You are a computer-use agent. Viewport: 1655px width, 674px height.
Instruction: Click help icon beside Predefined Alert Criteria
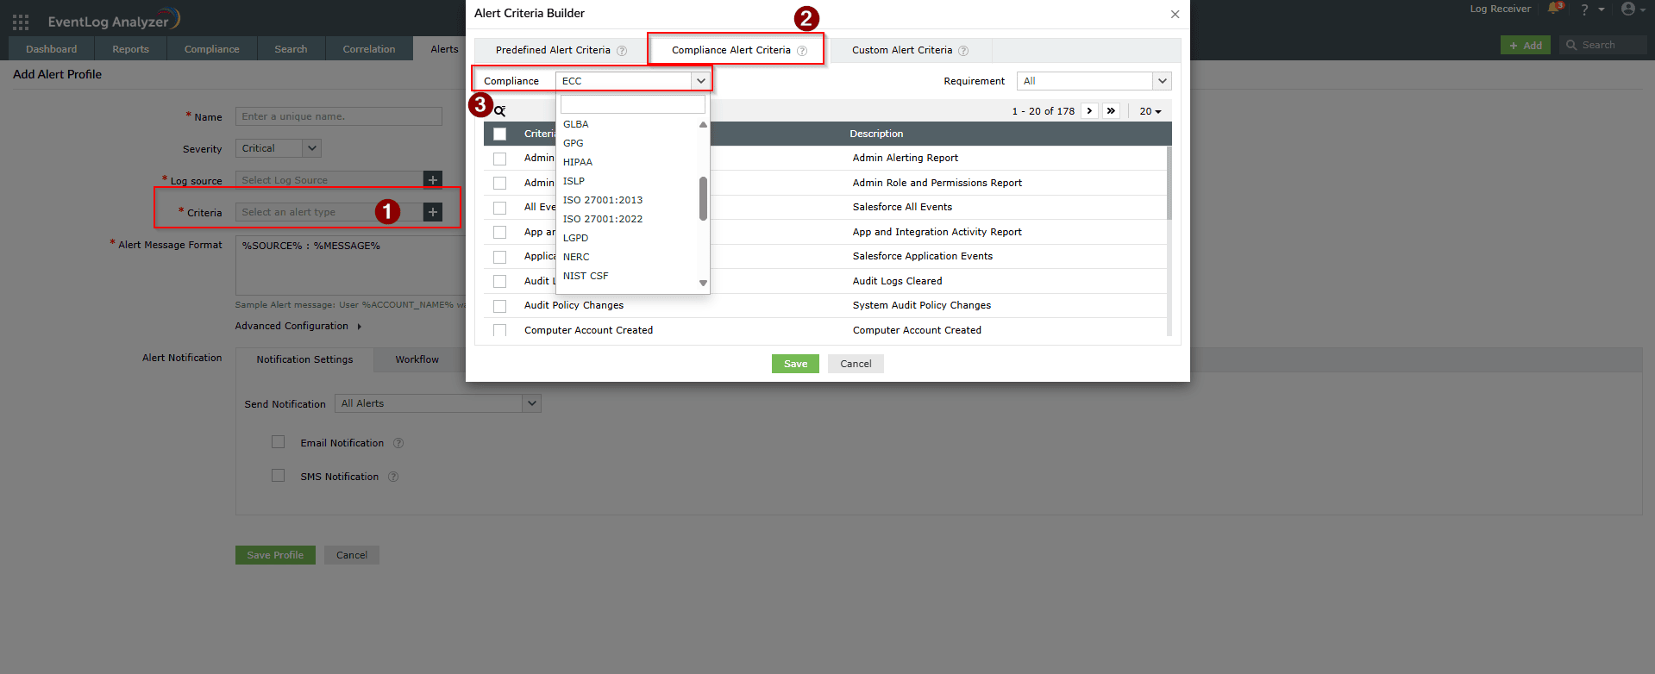click(x=622, y=51)
